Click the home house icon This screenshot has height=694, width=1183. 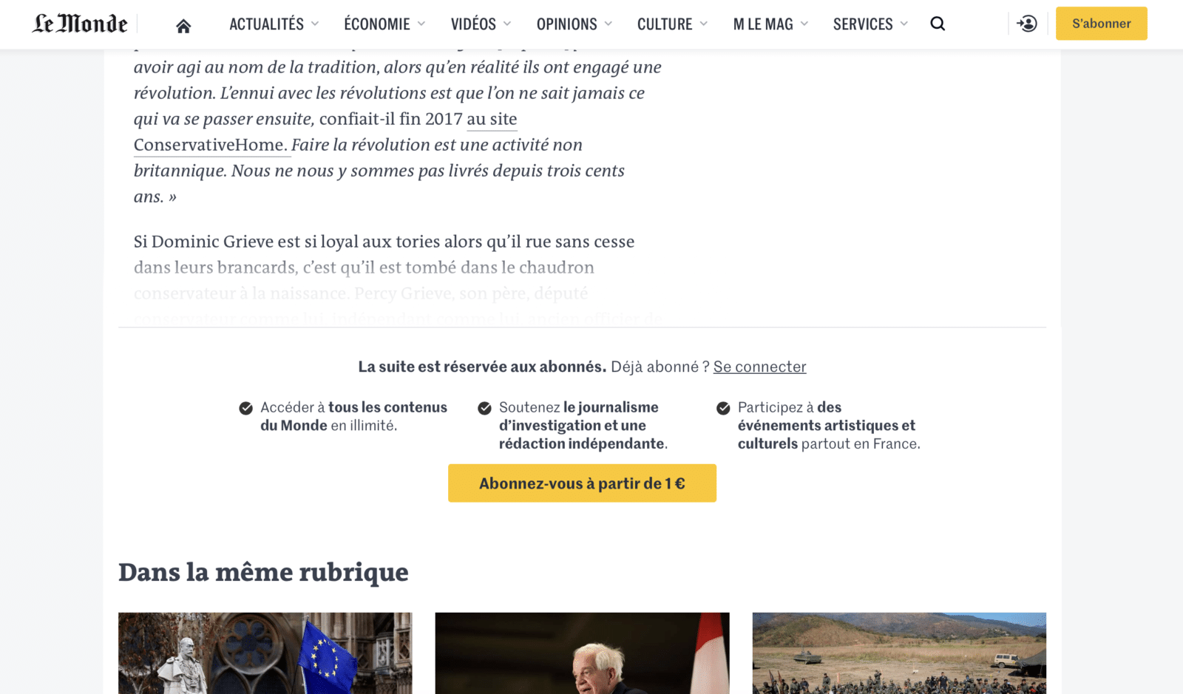(x=183, y=26)
